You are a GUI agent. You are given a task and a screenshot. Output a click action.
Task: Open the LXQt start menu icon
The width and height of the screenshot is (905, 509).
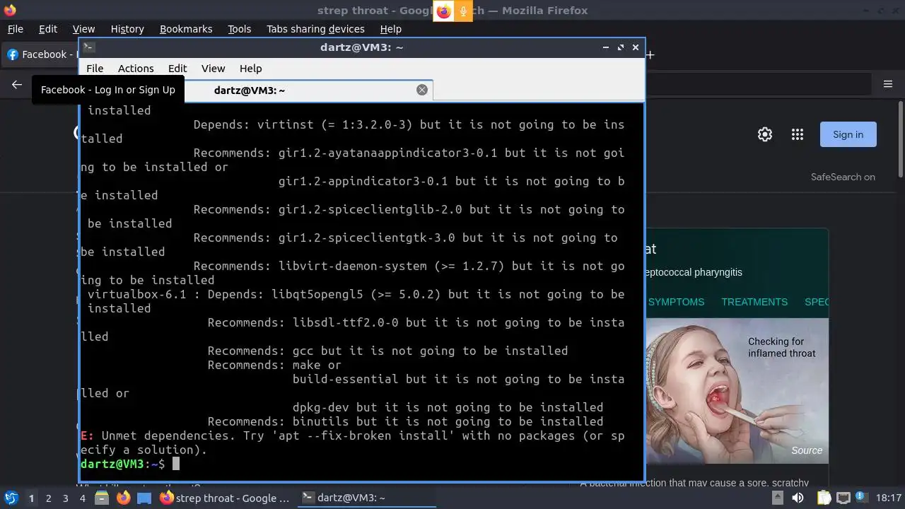coord(11,498)
